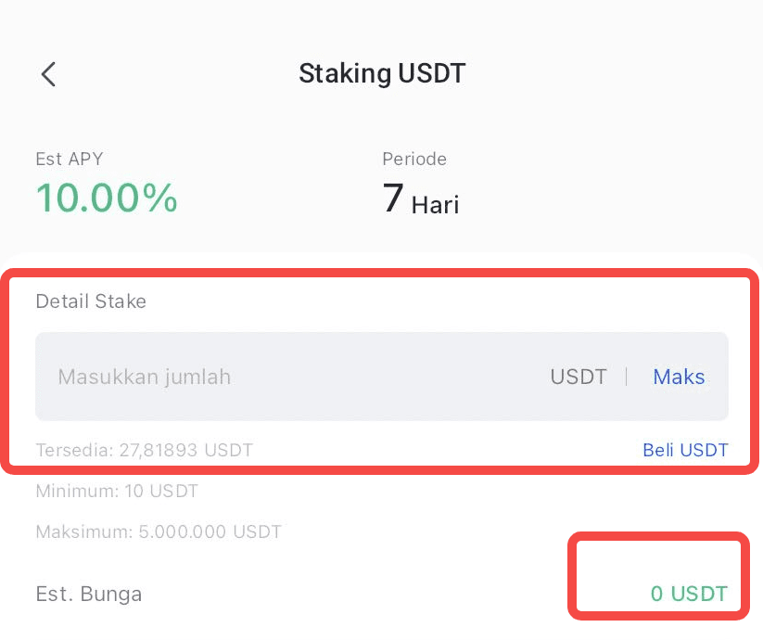This screenshot has height=640, width=763.
Task: Click the Detail Stake heading
Action: pos(91,301)
